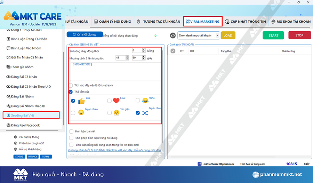Click the Quản Lý Nội Dung tab icon
The width and height of the screenshot is (313, 183).
pos(96,22)
